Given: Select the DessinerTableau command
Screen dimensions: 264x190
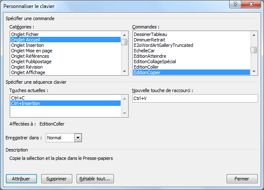Looking at the screenshot, I should (x=149, y=34).
